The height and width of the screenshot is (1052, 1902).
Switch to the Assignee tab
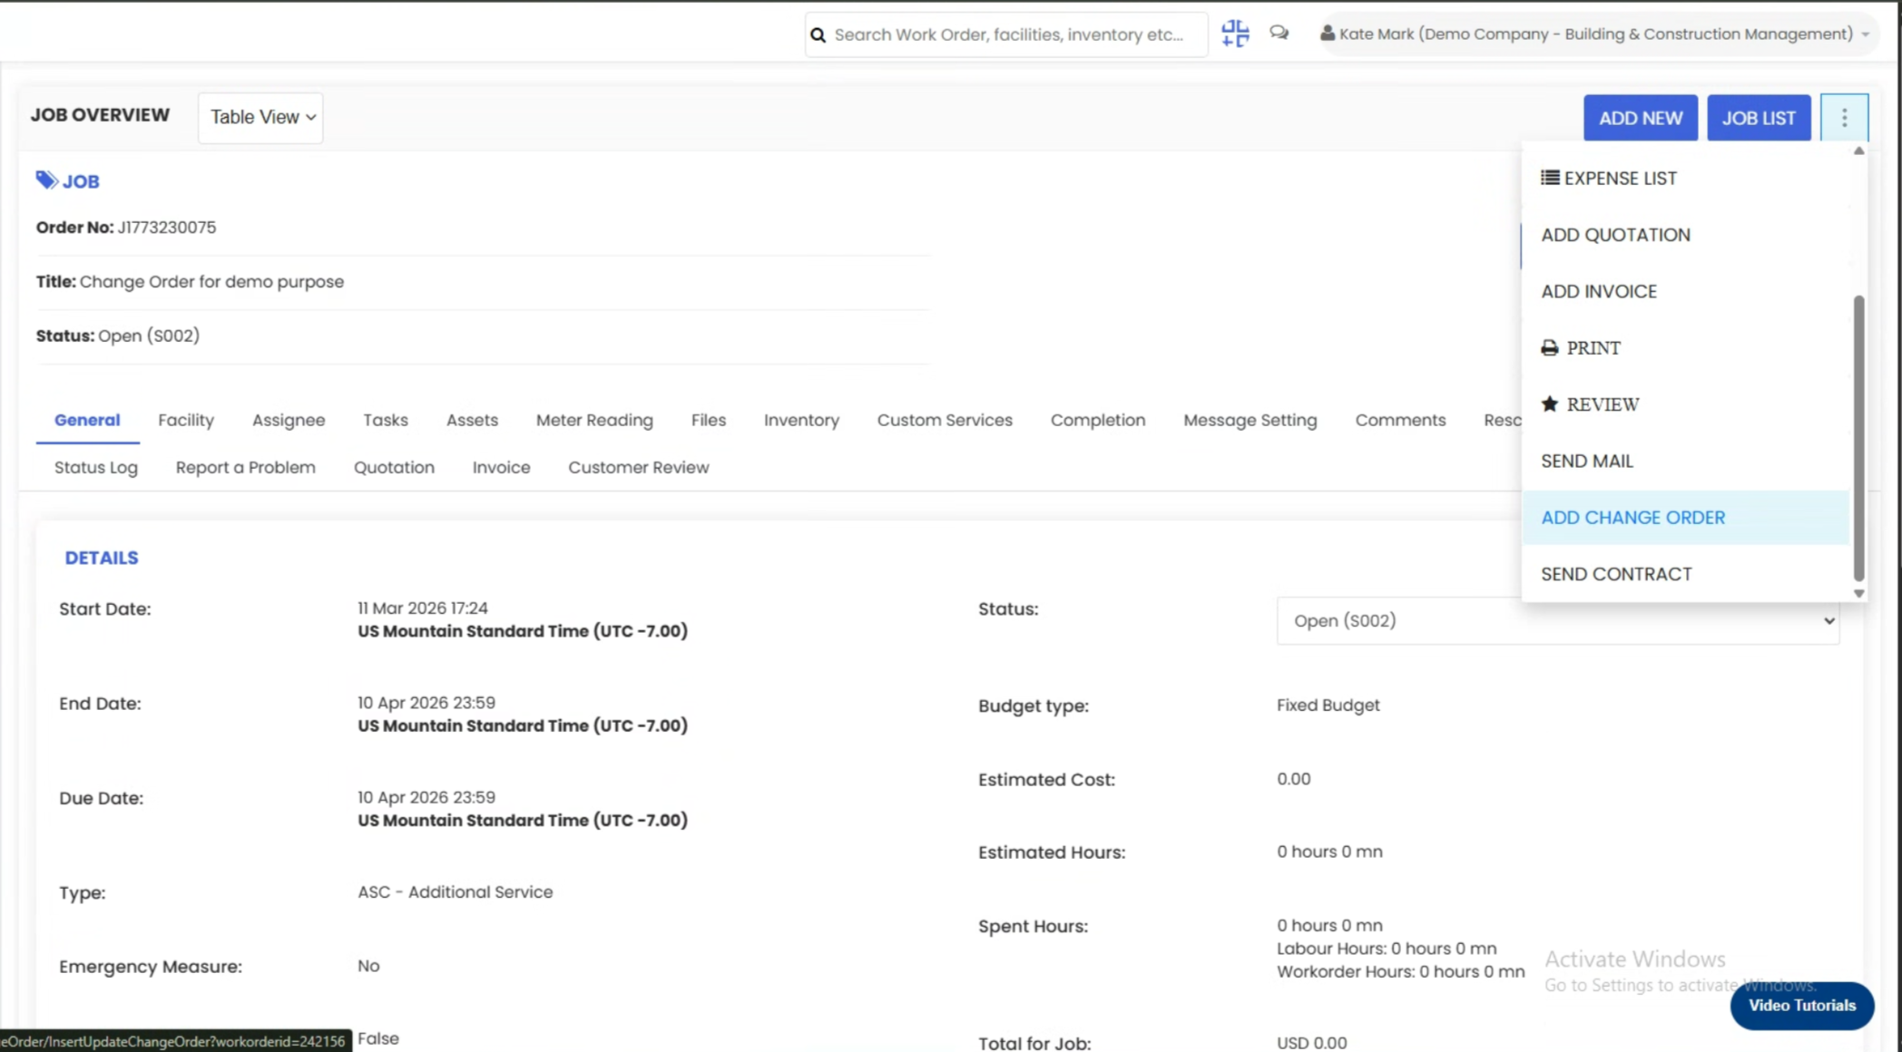(x=288, y=420)
